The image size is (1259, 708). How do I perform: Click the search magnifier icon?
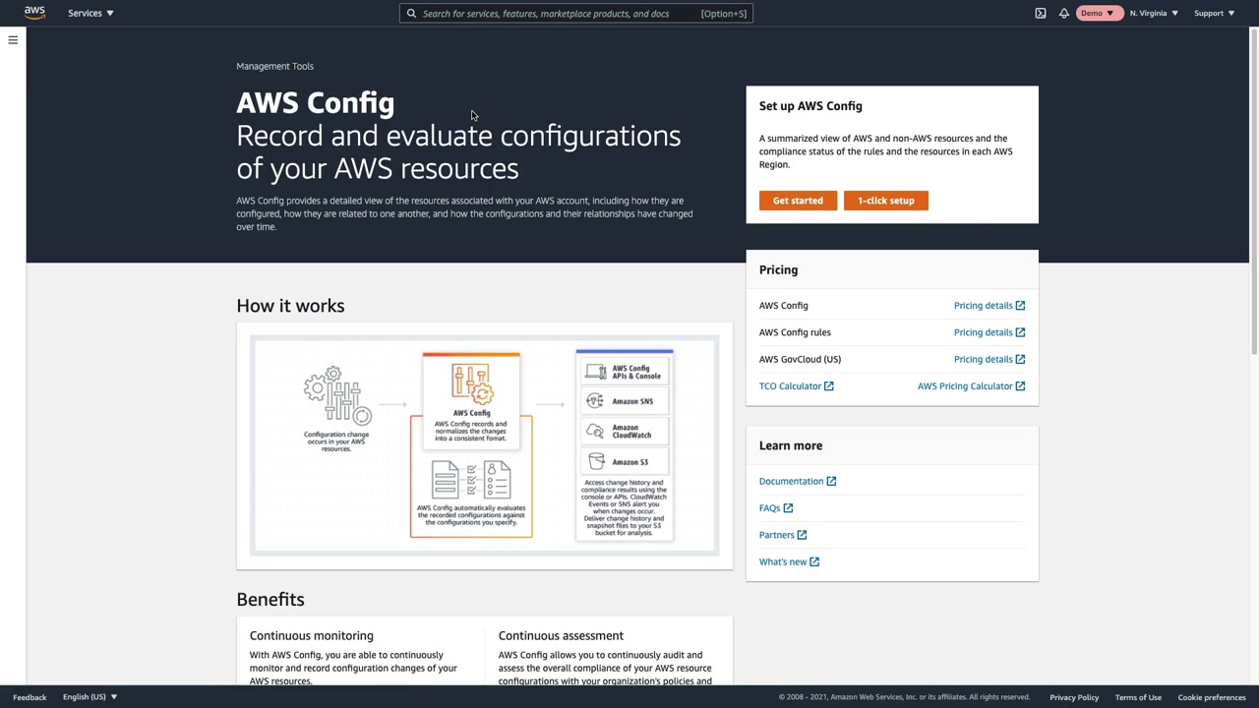411,14
